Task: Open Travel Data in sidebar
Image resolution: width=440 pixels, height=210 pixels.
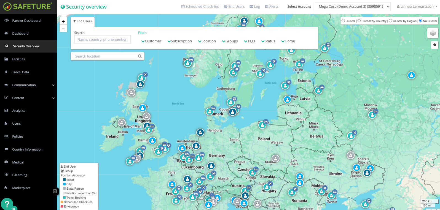Action: pyautogui.click(x=20, y=72)
